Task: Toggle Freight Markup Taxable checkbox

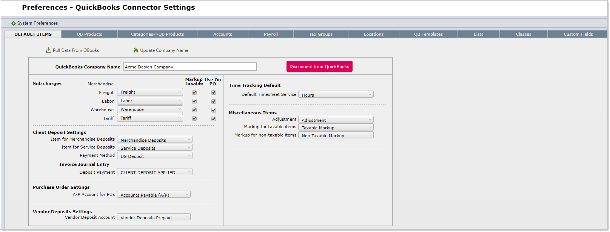Action: pos(194,92)
